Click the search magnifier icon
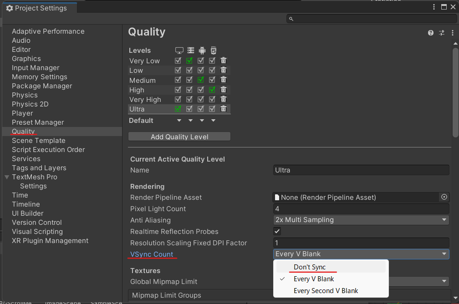This screenshot has height=304, width=459. 291,19
